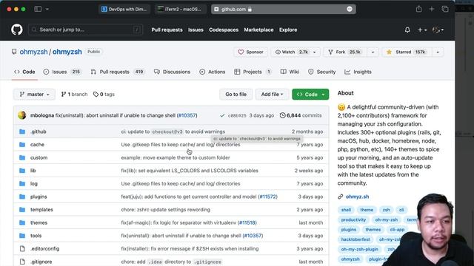
Task: Open the Projects tab
Action: tap(253, 72)
